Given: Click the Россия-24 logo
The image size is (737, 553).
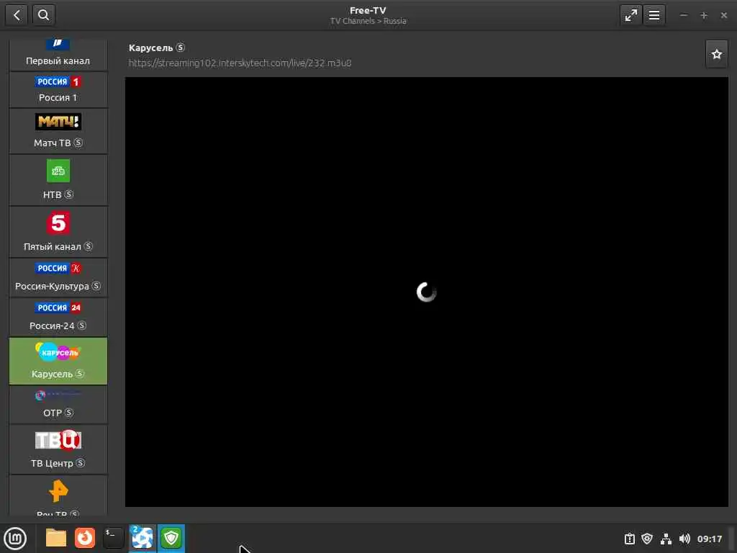Looking at the screenshot, I should 58,307.
